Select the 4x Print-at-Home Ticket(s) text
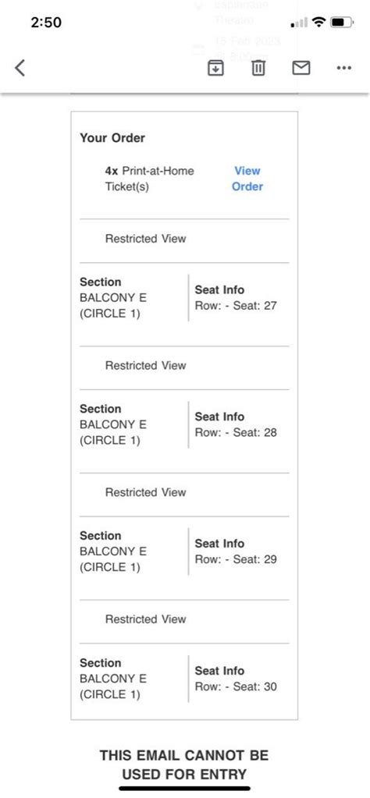Viewport: 370px width, 798px height. coord(150,179)
